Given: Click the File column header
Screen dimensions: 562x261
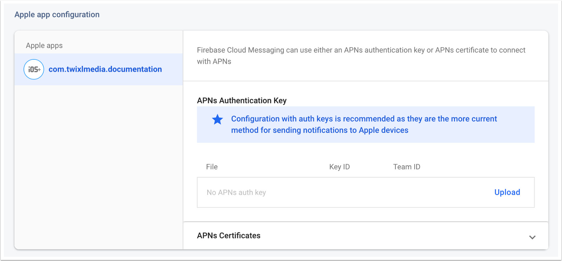Looking at the screenshot, I should tap(212, 167).
